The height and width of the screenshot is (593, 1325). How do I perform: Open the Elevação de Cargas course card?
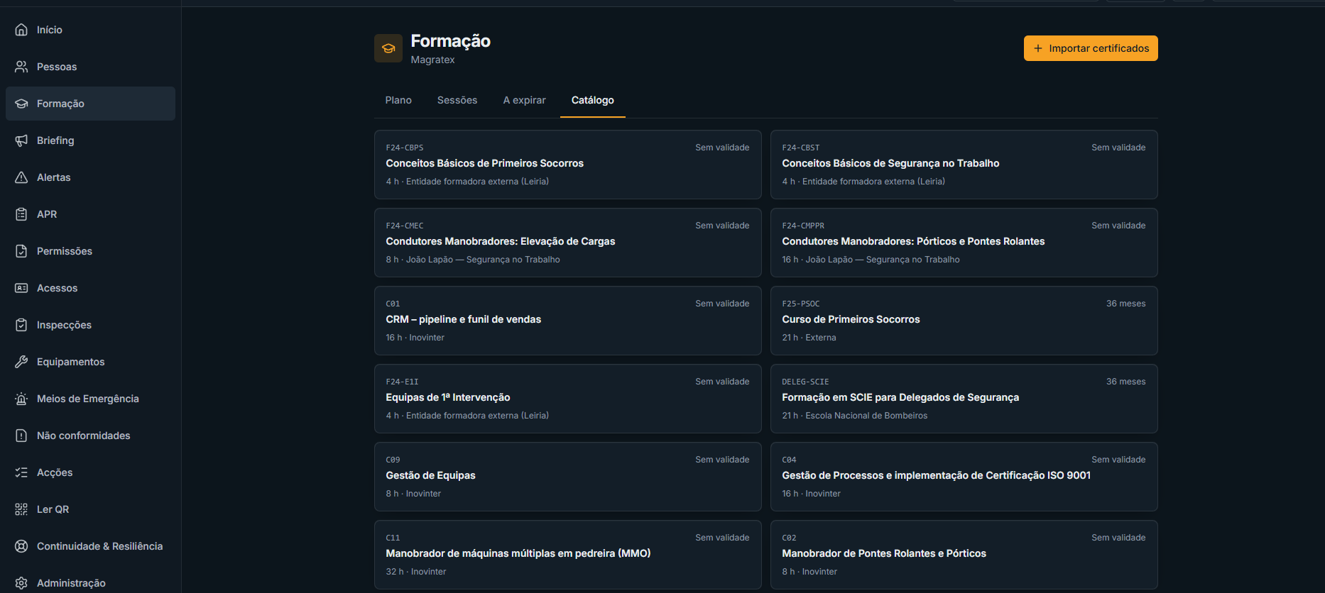click(568, 243)
